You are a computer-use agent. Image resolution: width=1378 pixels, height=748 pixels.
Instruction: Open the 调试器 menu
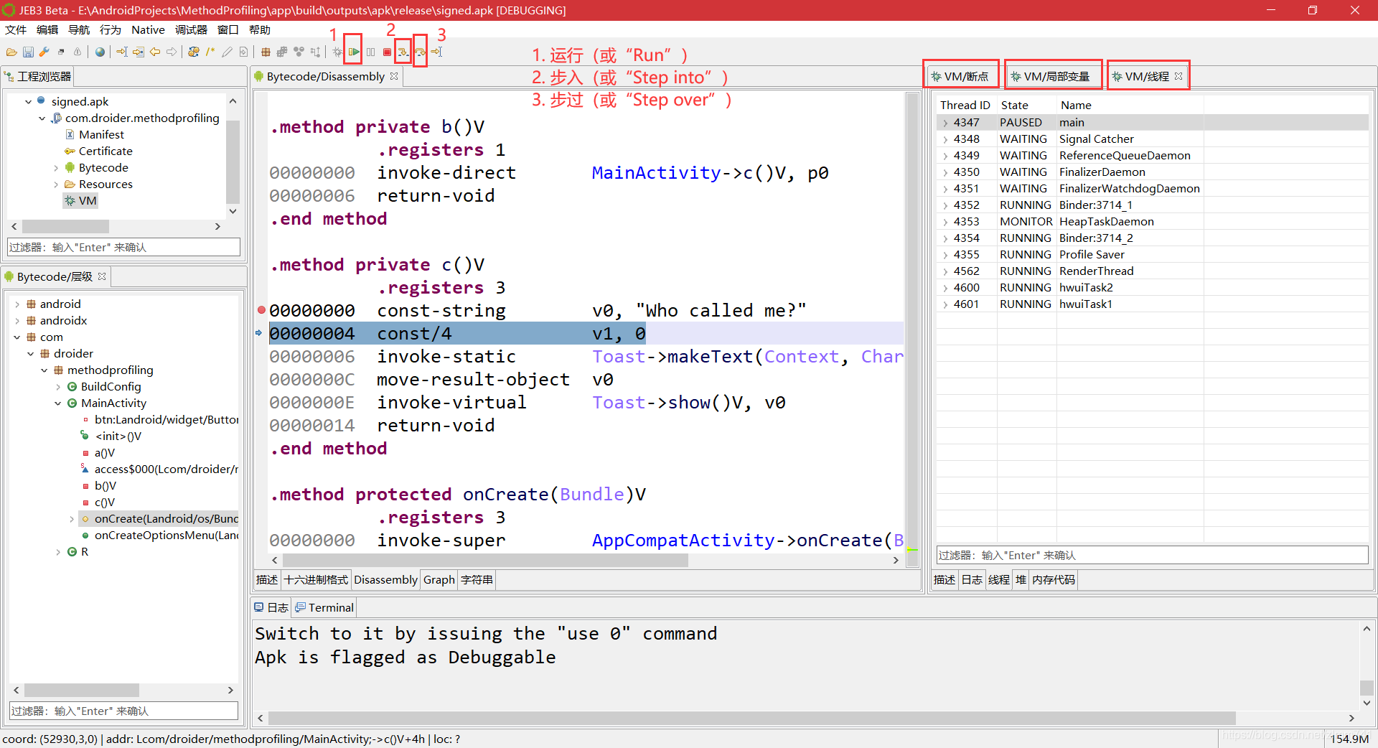click(191, 30)
